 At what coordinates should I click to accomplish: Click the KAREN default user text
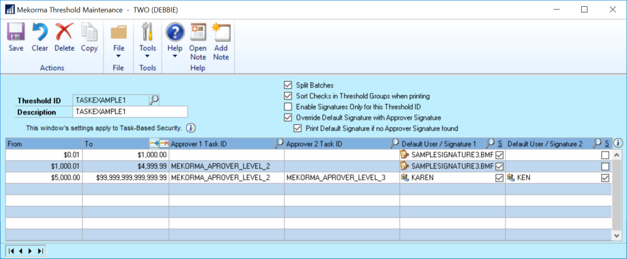click(422, 178)
